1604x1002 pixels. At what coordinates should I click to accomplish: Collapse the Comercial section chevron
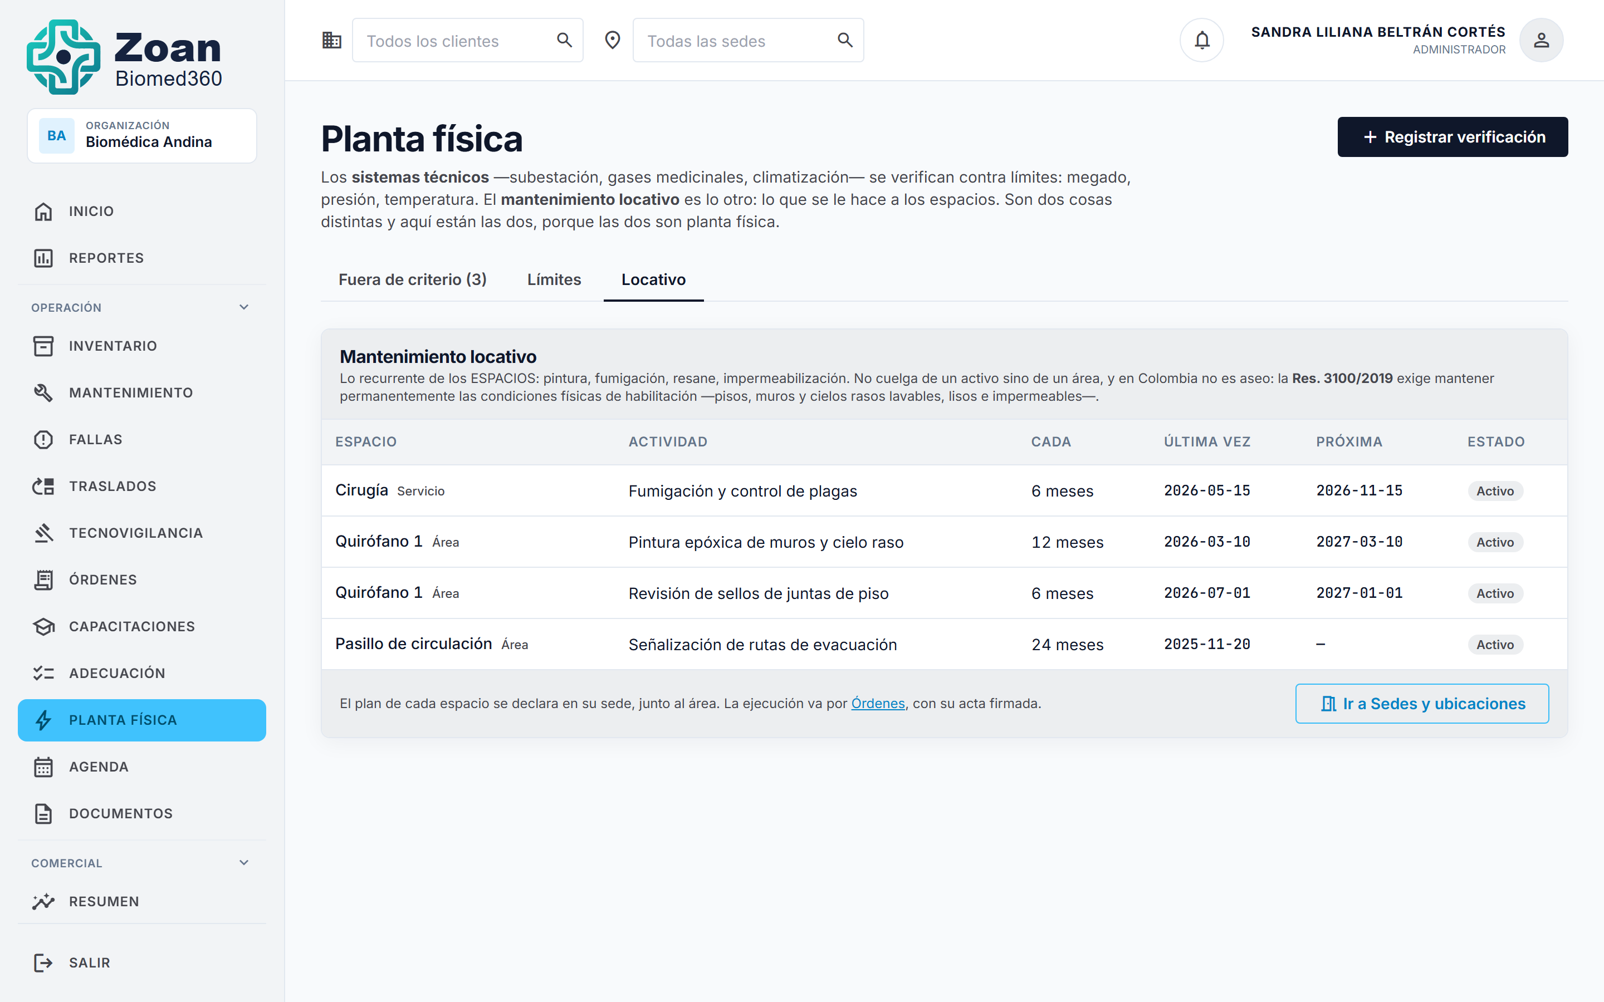[x=244, y=863]
